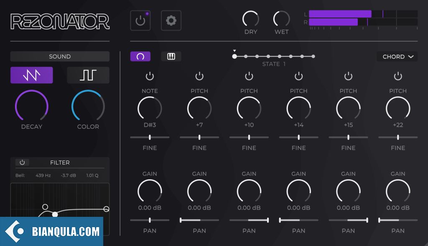Click the SOUND section header
Screen dimensions: 428x246
(60, 56)
